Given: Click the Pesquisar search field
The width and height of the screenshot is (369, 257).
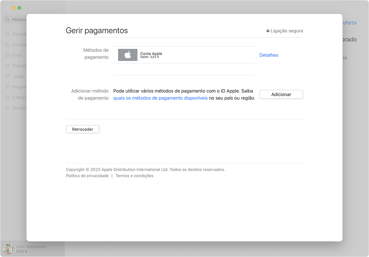Looking at the screenshot, I should tap(15, 20).
